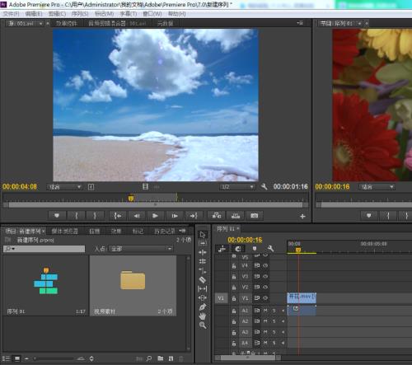This screenshot has width=412, height=365.
Task: Expand the project panel in-point filter dropdown
Action: [x=141, y=249]
